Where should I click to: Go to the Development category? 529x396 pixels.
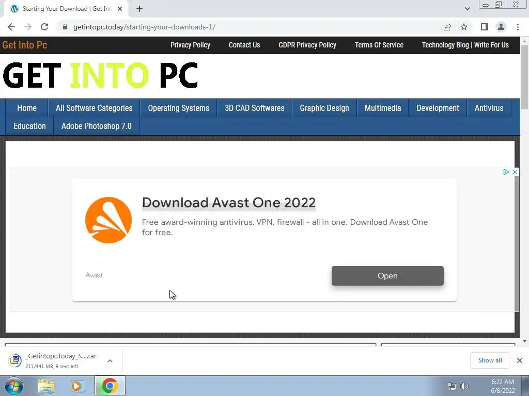click(438, 108)
